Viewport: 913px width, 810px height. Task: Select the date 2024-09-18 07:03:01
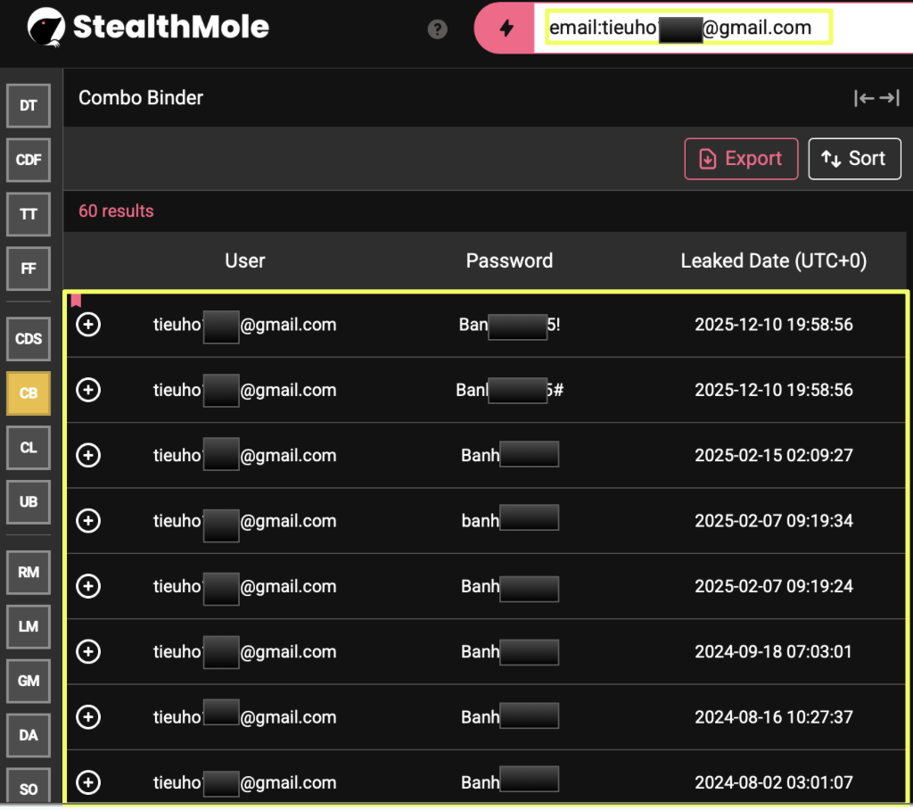pos(773,651)
